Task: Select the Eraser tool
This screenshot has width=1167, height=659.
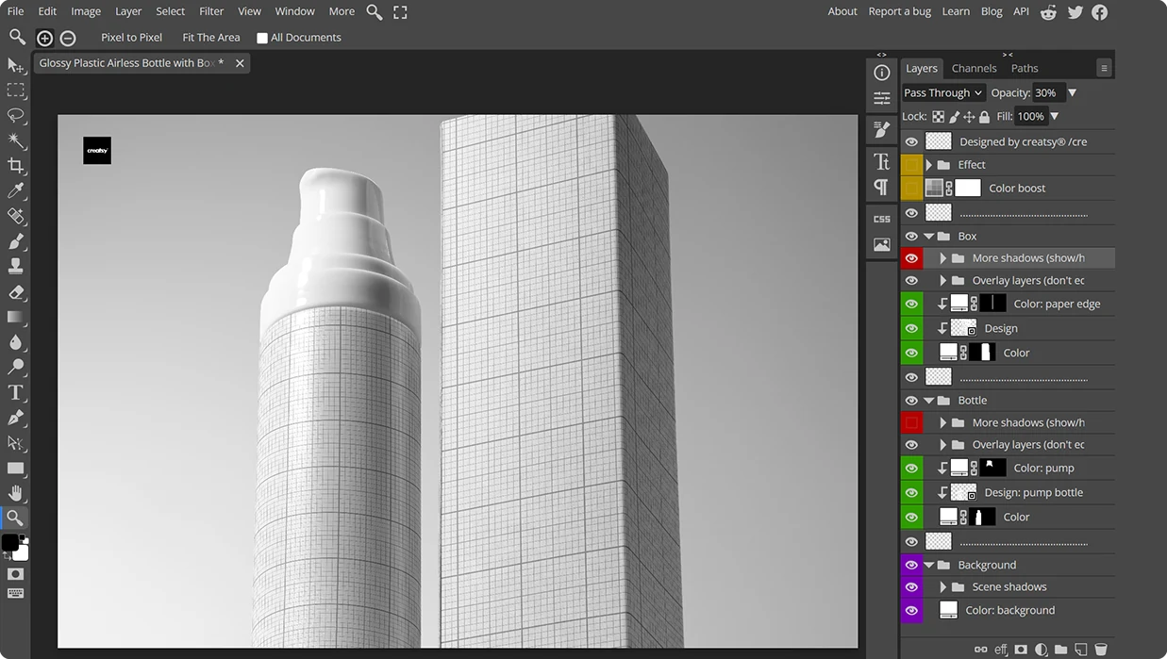Action: click(16, 291)
